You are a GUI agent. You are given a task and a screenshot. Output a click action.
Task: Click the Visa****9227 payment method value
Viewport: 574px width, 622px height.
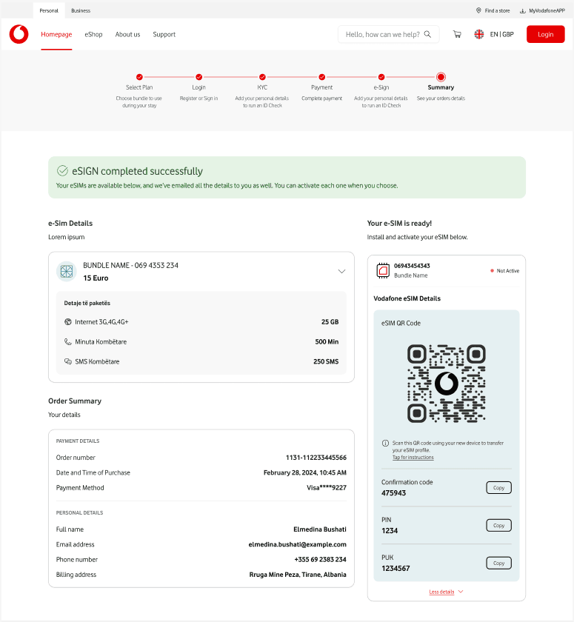click(x=327, y=487)
